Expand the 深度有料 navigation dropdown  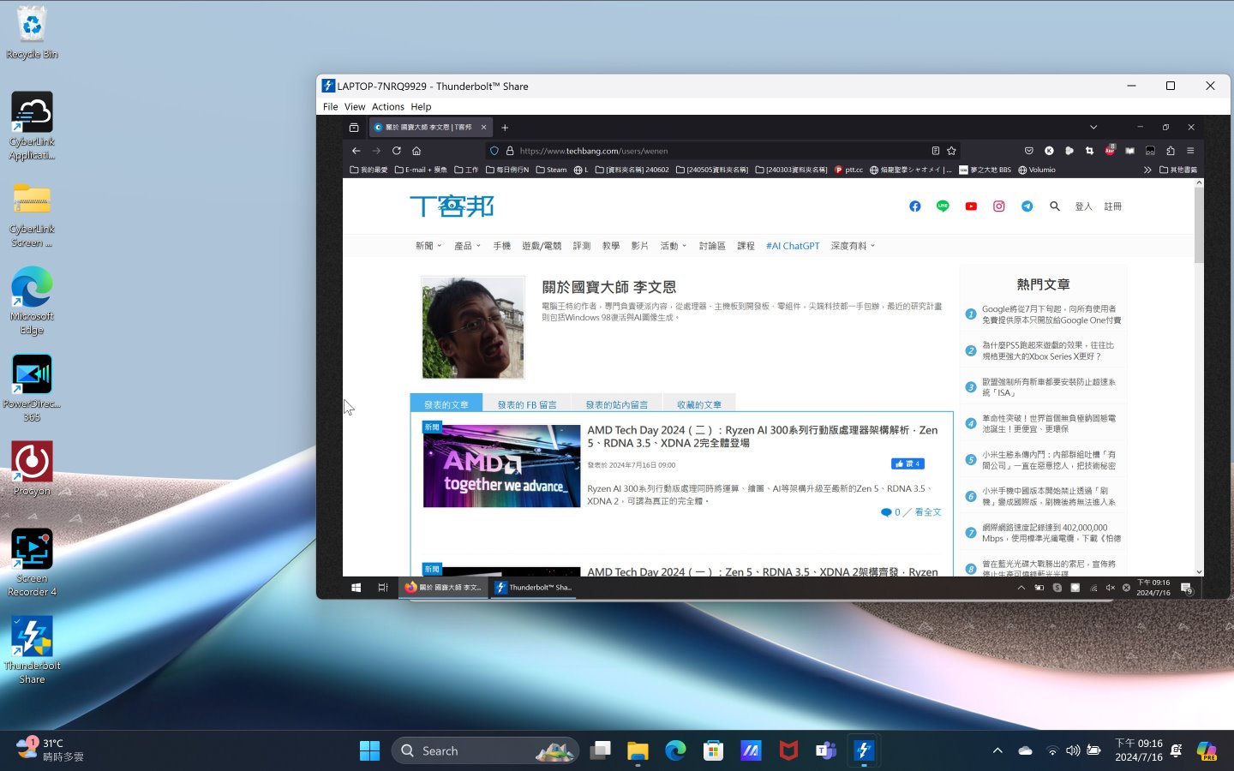pos(853,246)
